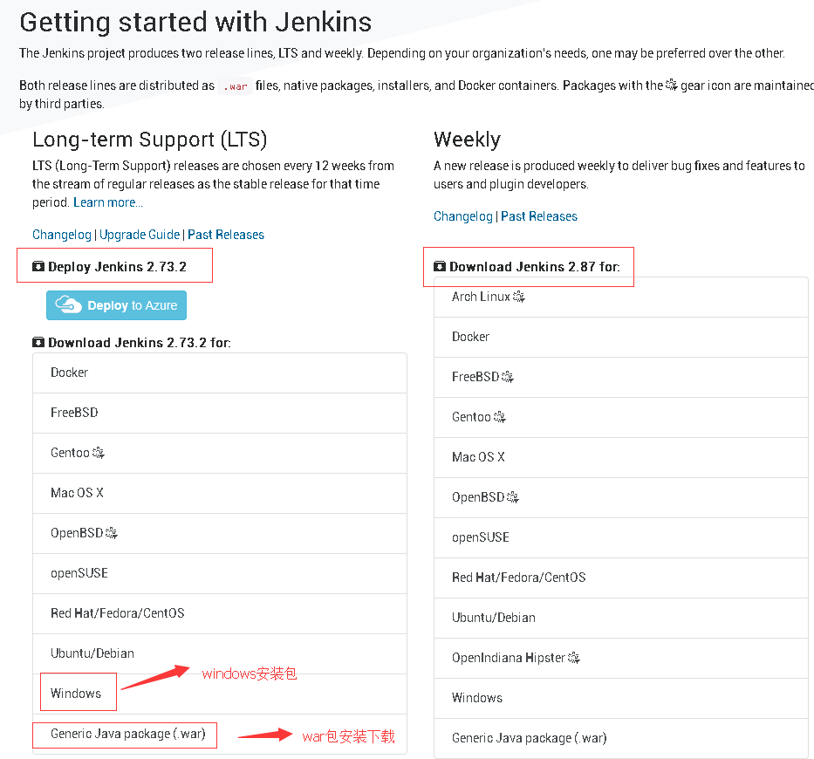Choose Ubuntu/Debian in the Weekly list

click(494, 618)
